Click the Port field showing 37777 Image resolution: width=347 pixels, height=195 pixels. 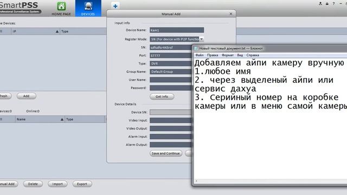[171, 55]
